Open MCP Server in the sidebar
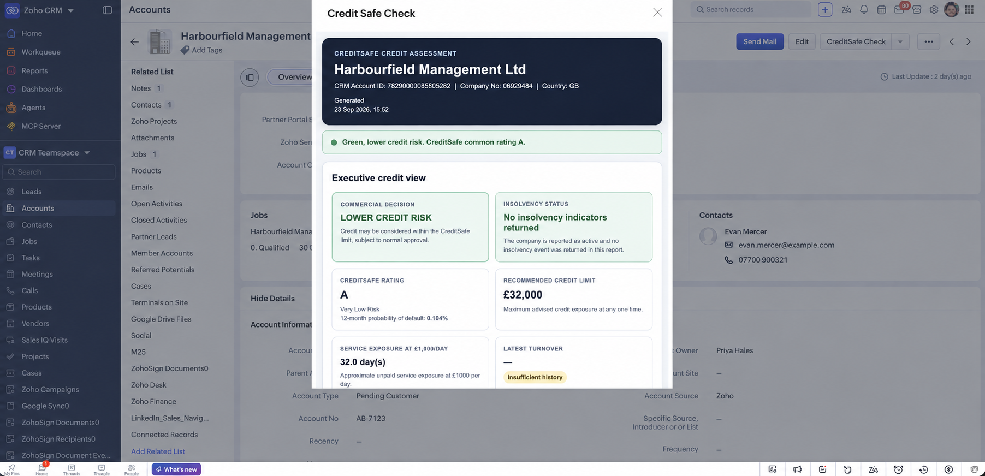985x476 pixels. tap(41, 126)
